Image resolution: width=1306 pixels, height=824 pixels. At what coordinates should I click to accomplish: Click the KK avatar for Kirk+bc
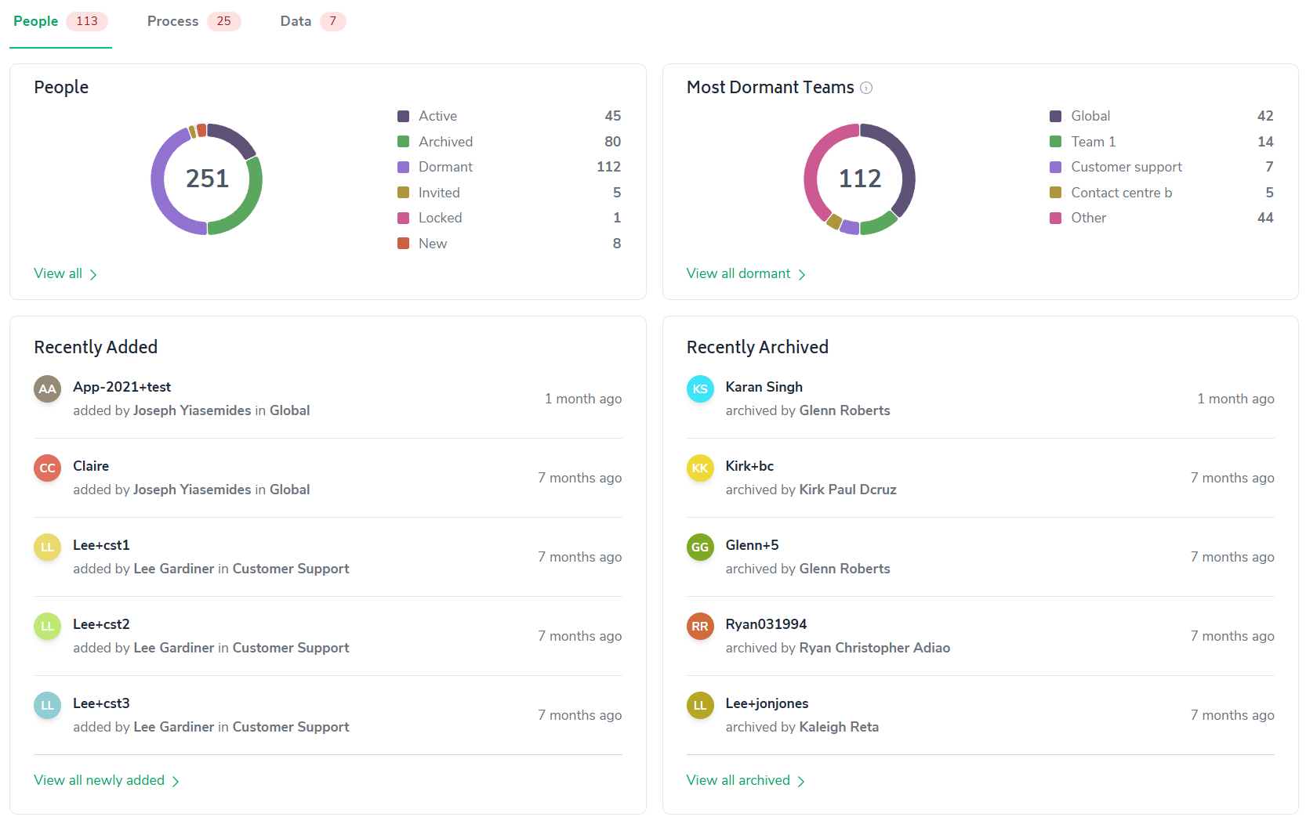pyautogui.click(x=700, y=468)
